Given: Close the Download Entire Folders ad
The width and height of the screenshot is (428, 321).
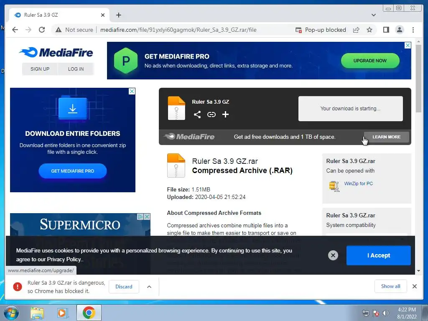Looking at the screenshot, I should coord(132,91).
